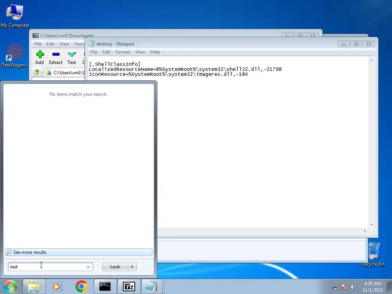The width and height of the screenshot is (392, 294).
Task: Go up one folder level in 7-Zip
Action: (x=37, y=72)
